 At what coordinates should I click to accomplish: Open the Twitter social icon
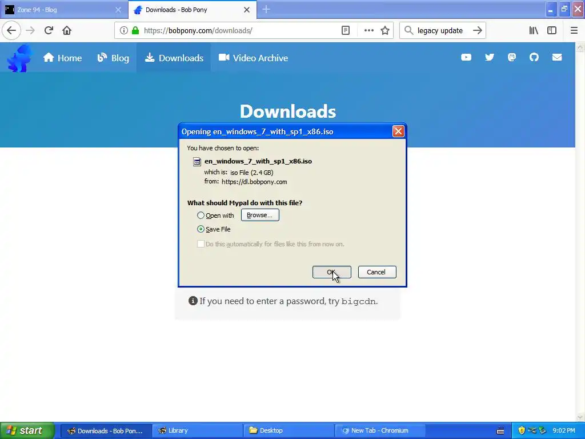[490, 57]
